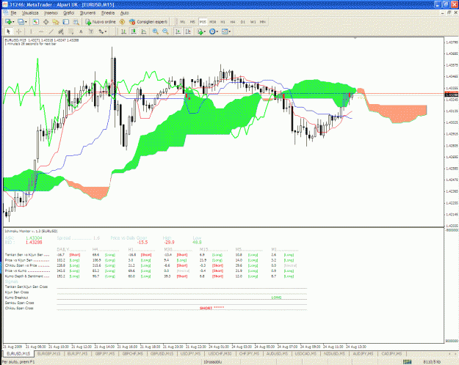The image size is (459, 365).
Task: Switch chart to Line Chart style
Action: point(144,32)
